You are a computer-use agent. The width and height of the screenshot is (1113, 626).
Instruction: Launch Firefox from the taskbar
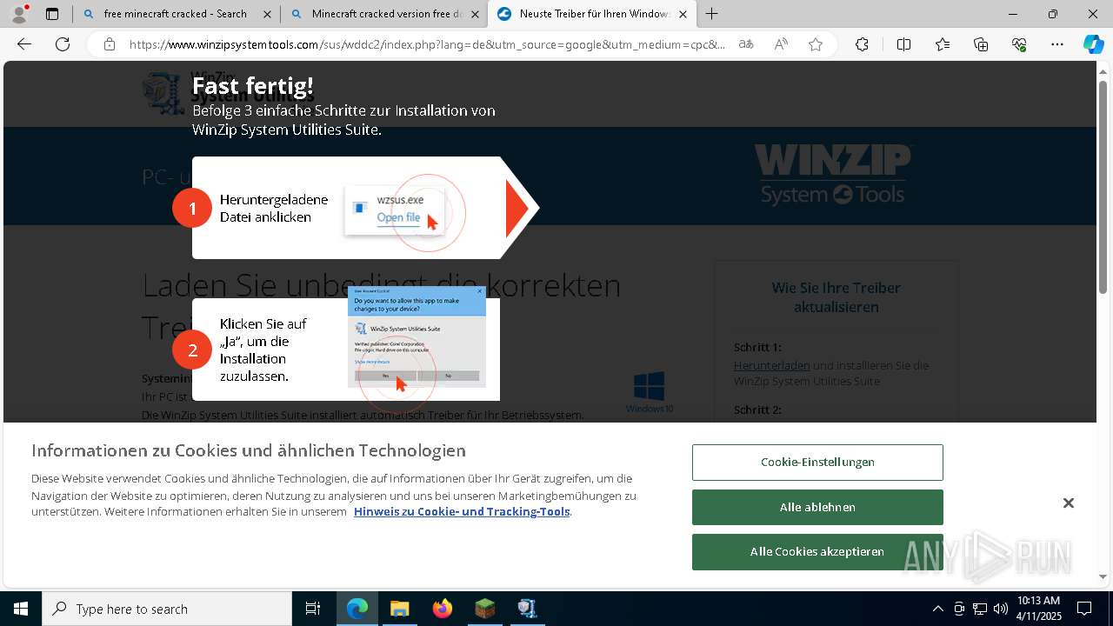(x=442, y=609)
